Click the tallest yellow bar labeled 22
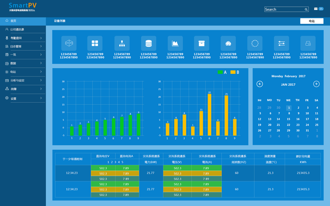 209,115
